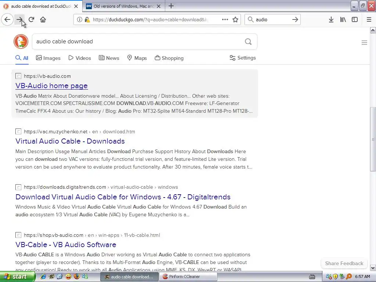Click smiley face quick launch icon
The image size is (376, 282).
pos(68,276)
